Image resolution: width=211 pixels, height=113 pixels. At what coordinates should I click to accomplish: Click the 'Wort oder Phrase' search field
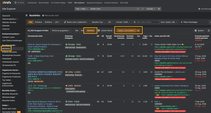point(146,22)
